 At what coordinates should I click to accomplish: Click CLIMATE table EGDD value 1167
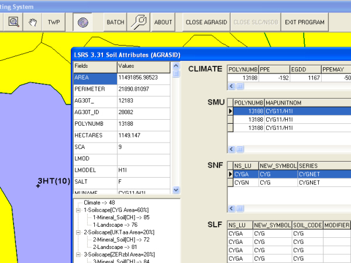(x=305, y=78)
